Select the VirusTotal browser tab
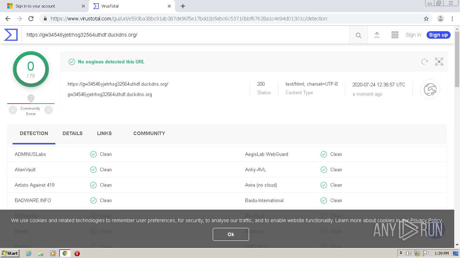Viewport: 460px width, 258px height. (x=131, y=6)
